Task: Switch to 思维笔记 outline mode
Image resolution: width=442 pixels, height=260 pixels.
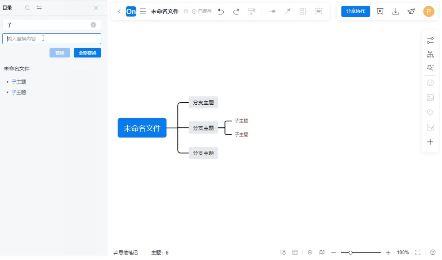Action: pyautogui.click(x=126, y=252)
